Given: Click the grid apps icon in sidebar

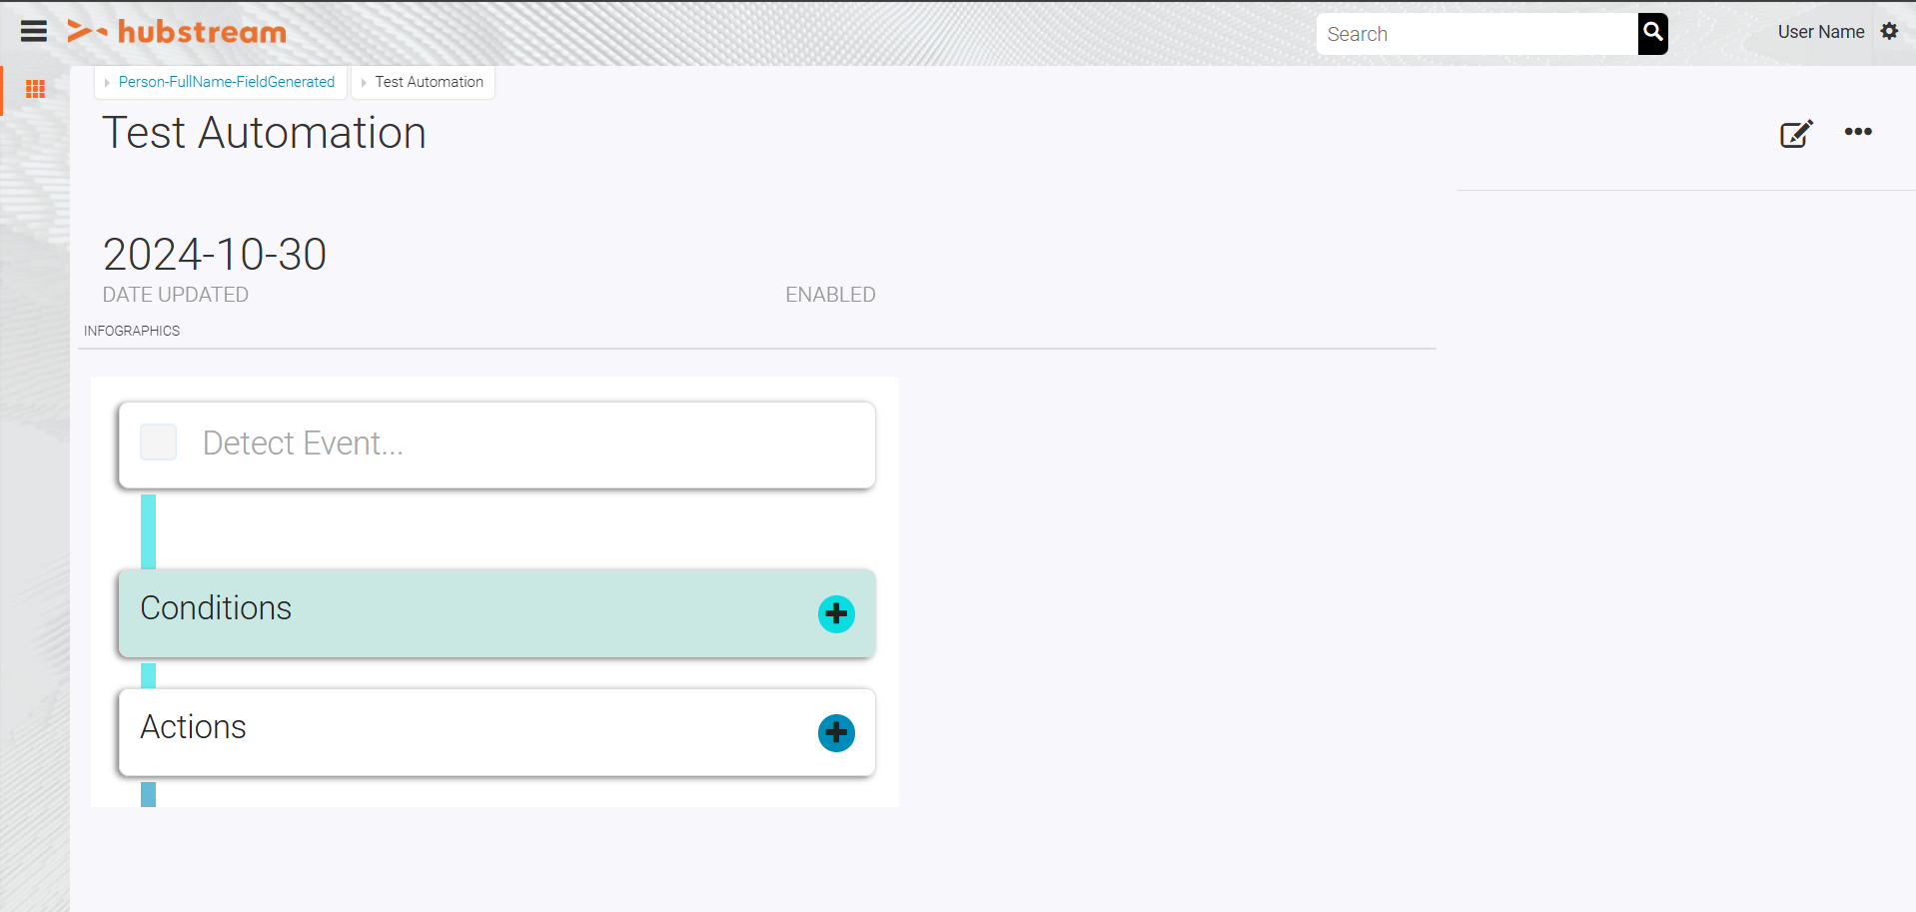Looking at the screenshot, I should pos(35,89).
